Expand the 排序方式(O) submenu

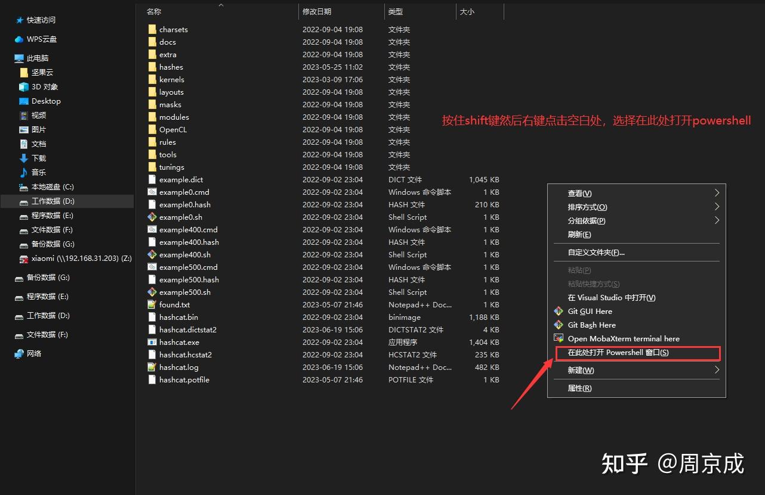(x=588, y=207)
